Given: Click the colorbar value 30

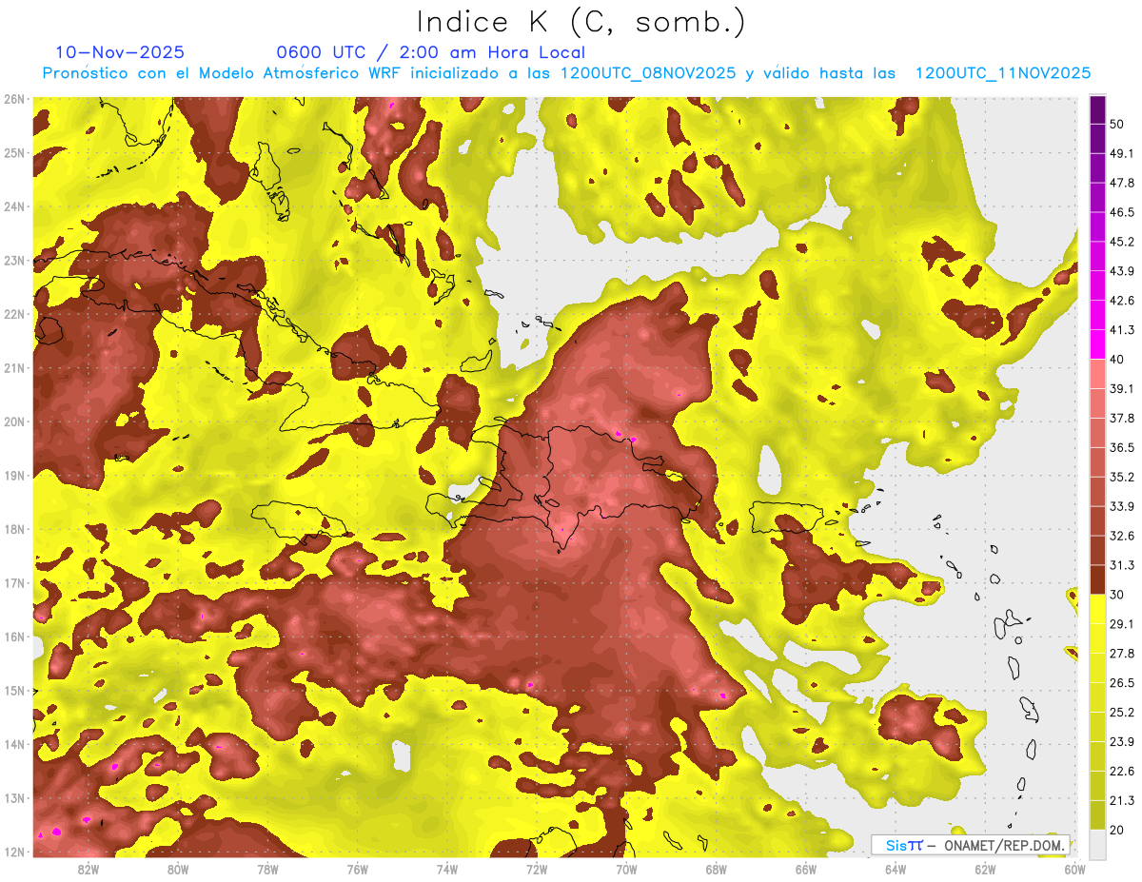Looking at the screenshot, I should click(1116, 595).
